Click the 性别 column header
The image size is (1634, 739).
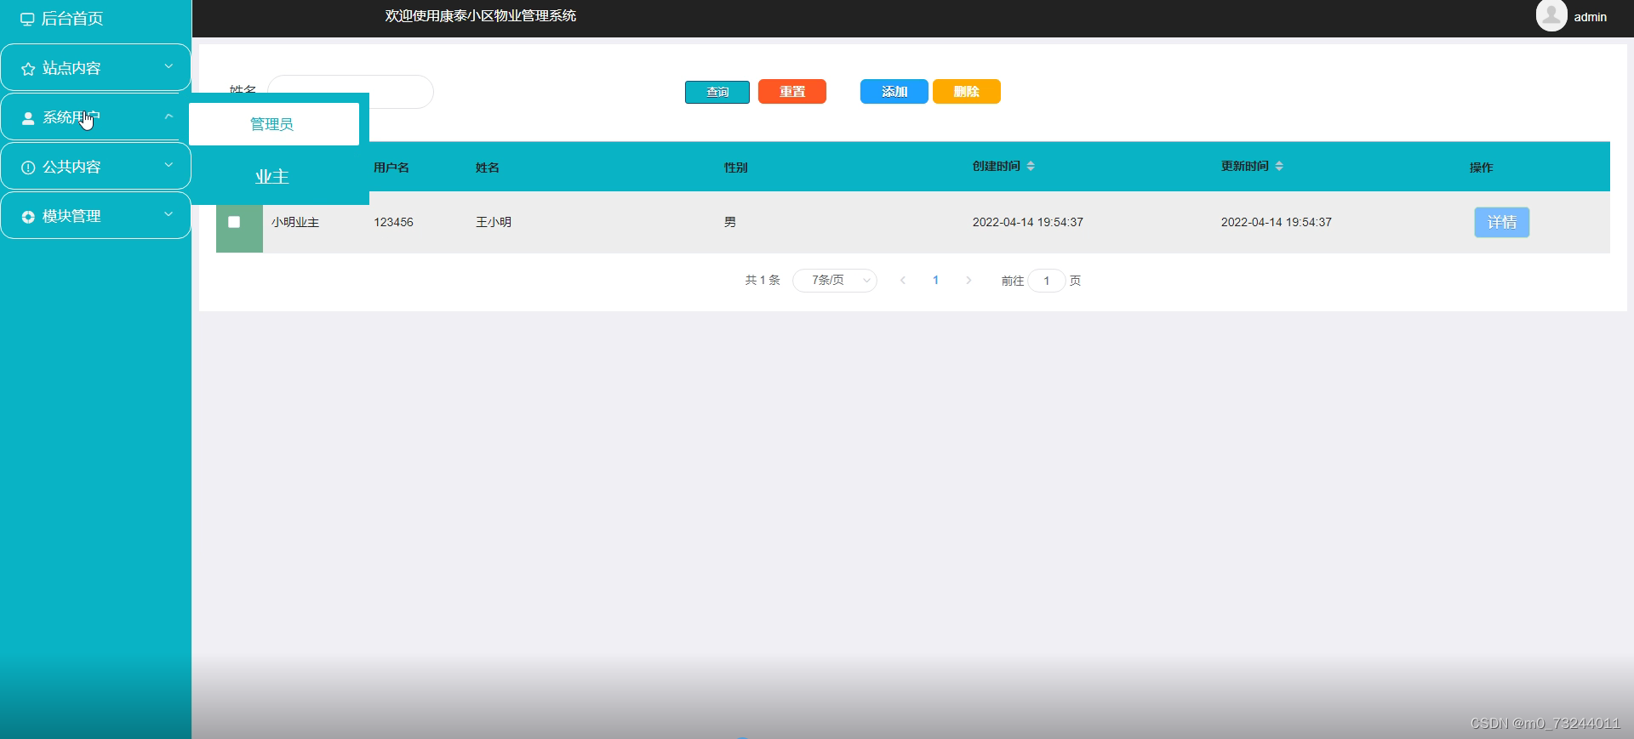pyautogui.click(x=736, y=168)
